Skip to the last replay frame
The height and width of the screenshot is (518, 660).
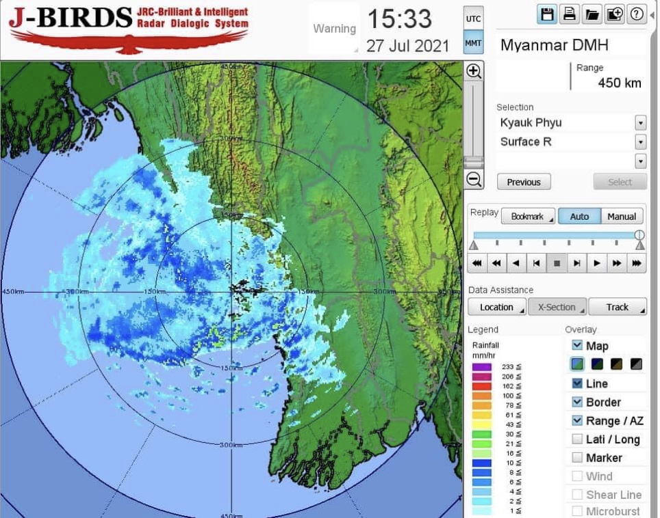637,263
